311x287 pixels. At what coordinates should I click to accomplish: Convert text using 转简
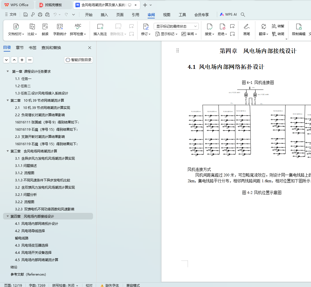pyautogui.click(x=278, y=34)
